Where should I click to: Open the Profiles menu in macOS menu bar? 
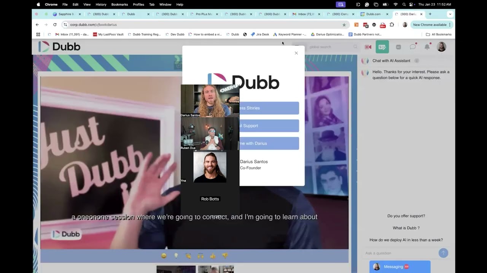pyautogui.click(x=138, y=5)
